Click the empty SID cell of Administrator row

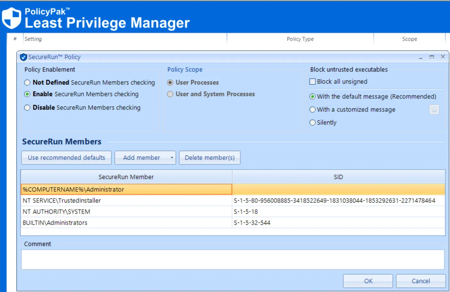click(338, 189)
